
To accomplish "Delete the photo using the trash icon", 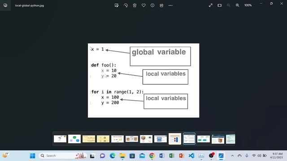I will click(135, 5).
